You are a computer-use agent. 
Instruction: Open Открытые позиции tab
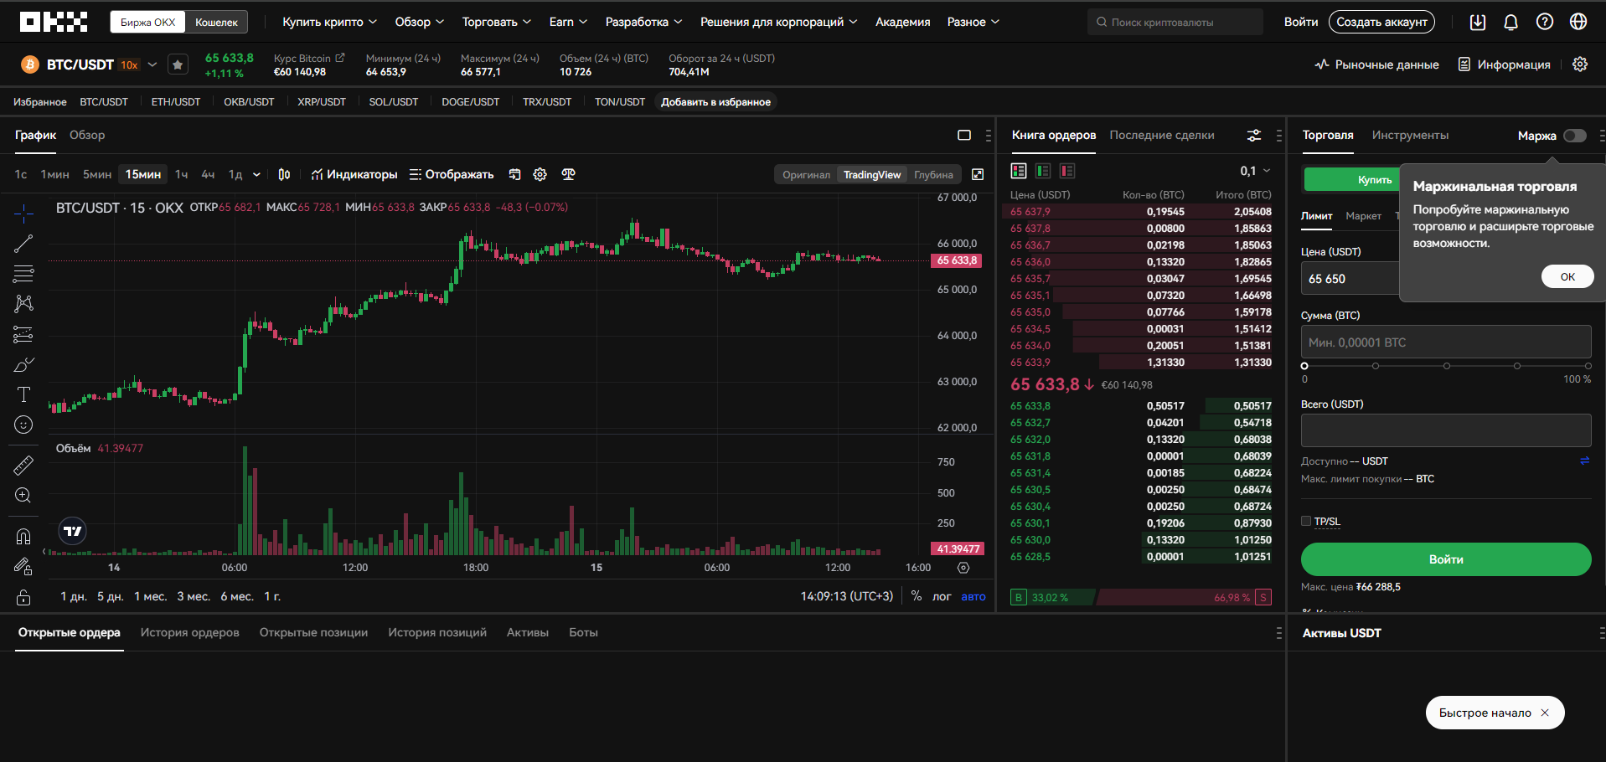[313, 632]
